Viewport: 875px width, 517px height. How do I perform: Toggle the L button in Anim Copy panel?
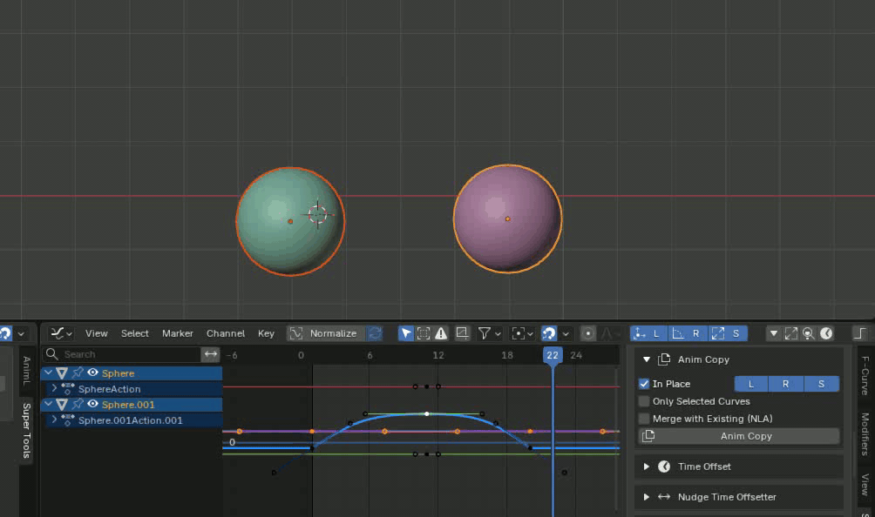[x=751, y=384]
